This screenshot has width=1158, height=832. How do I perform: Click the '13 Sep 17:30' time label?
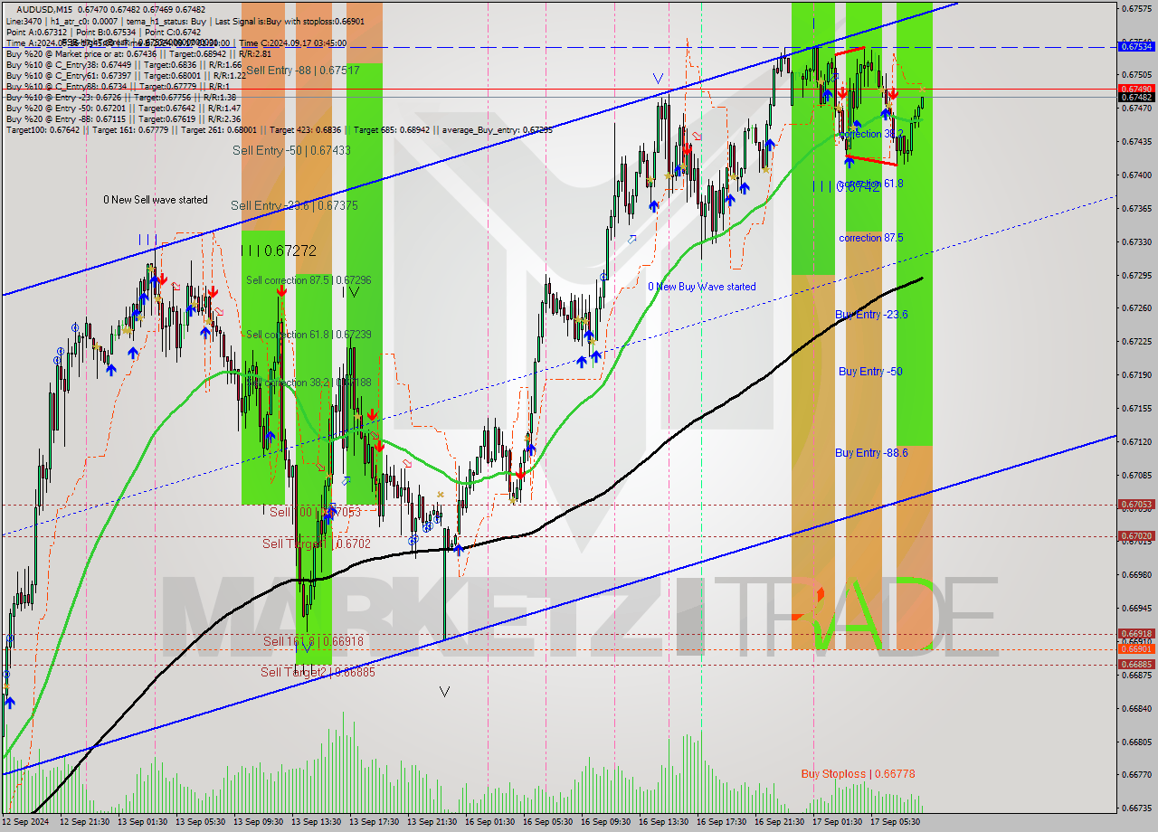(375, 822)
